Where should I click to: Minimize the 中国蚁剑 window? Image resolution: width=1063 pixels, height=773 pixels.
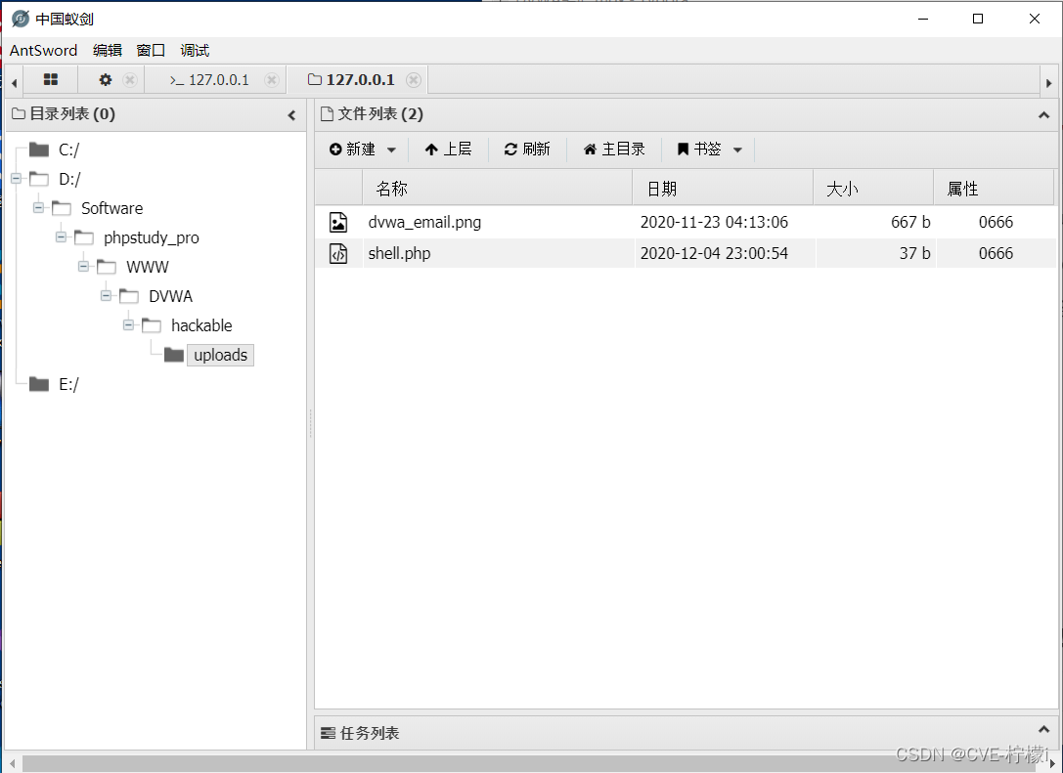point(922,19)
